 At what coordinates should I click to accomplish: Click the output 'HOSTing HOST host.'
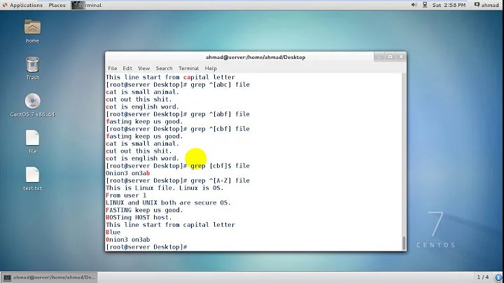(139, 217)
